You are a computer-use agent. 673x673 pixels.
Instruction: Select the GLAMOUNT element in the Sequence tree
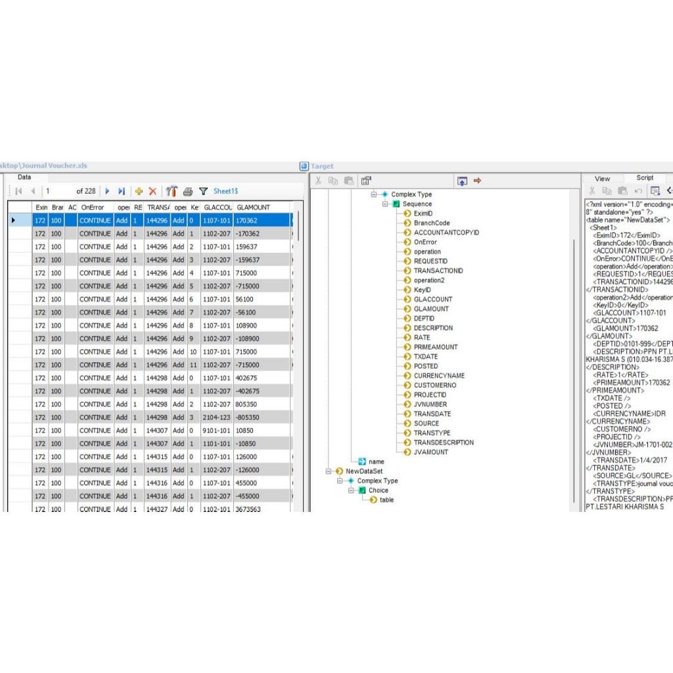pos(432,309)
